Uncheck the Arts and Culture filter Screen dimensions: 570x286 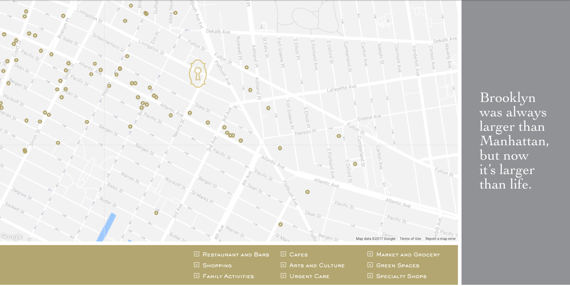tap(283, 265)
